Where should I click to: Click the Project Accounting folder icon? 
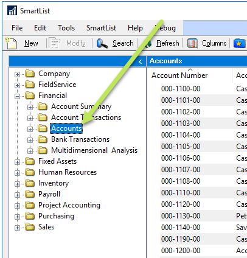coord(30,205)
